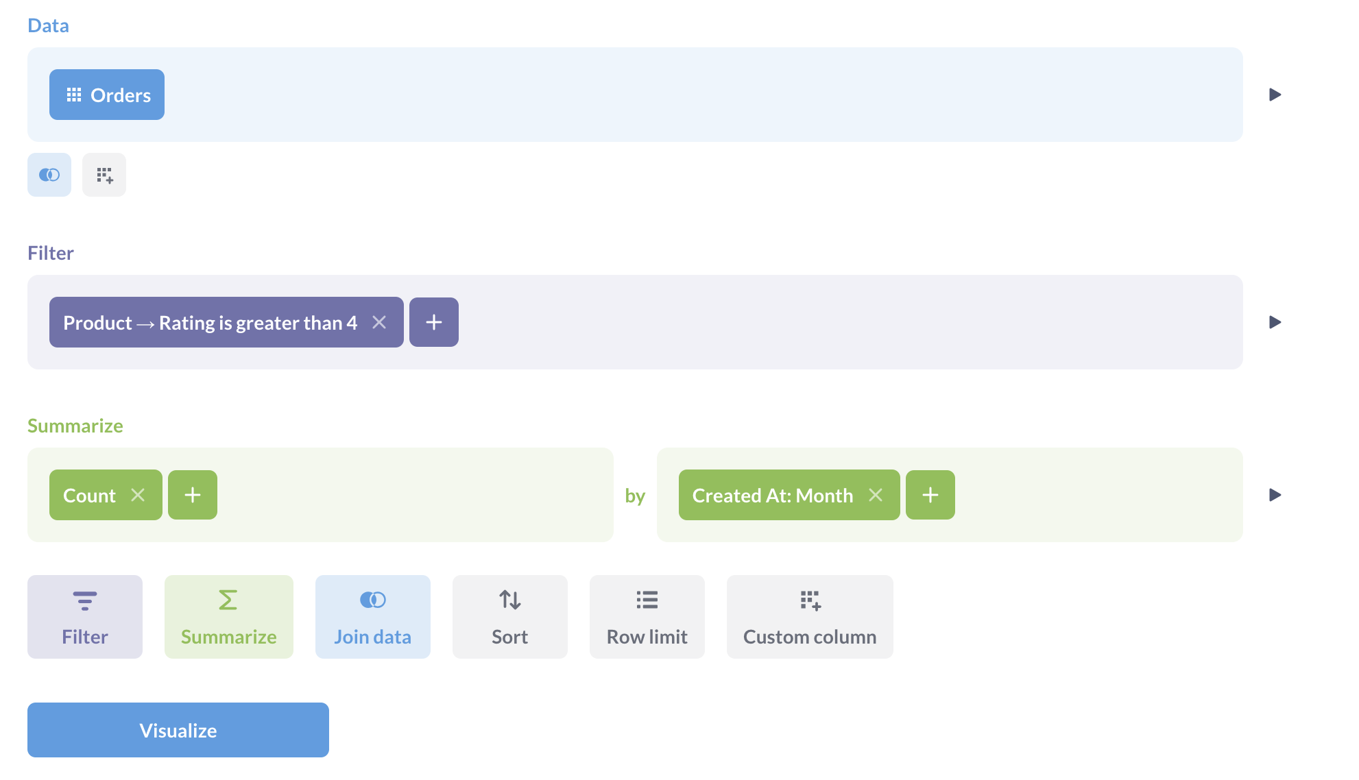
Task: Click the Sort step icon in toolbar
Action: click(509, 617)
